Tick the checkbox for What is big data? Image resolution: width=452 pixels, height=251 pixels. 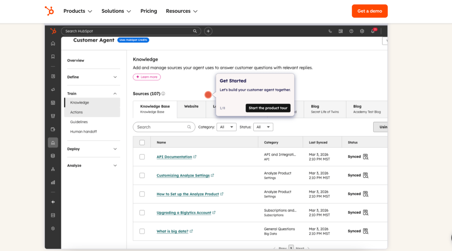142,231
